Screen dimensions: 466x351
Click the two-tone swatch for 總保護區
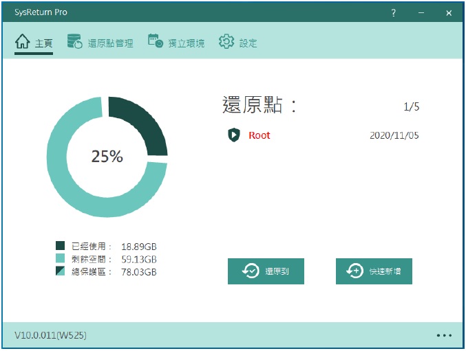point(61,271)
